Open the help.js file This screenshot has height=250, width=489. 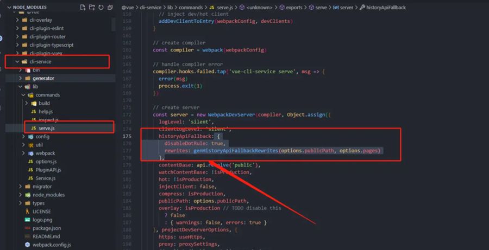(46, 112)
